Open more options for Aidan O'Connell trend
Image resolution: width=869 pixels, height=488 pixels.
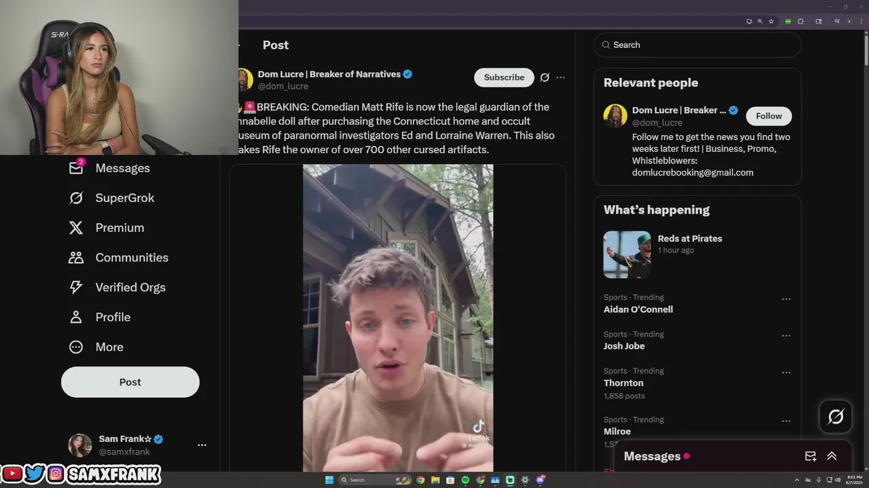click(x=786, y=299)
